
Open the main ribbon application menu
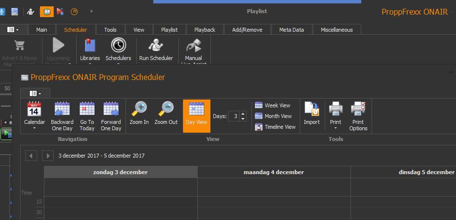[13, 30]
